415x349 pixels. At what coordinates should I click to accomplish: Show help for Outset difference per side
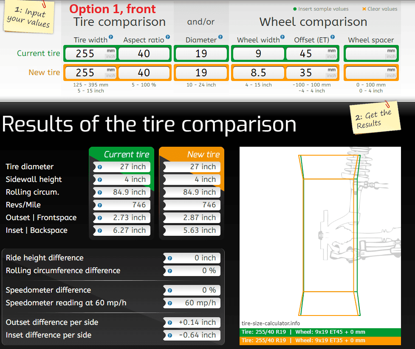click(x=170, y=323)
